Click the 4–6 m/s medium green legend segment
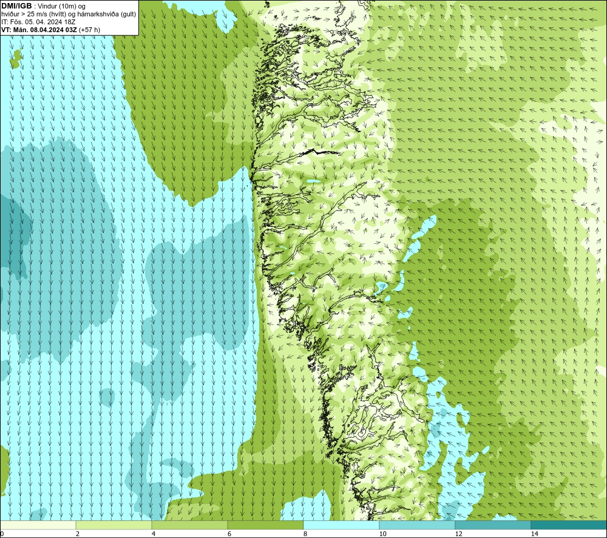Screen dimensions: 607x538 189,525
